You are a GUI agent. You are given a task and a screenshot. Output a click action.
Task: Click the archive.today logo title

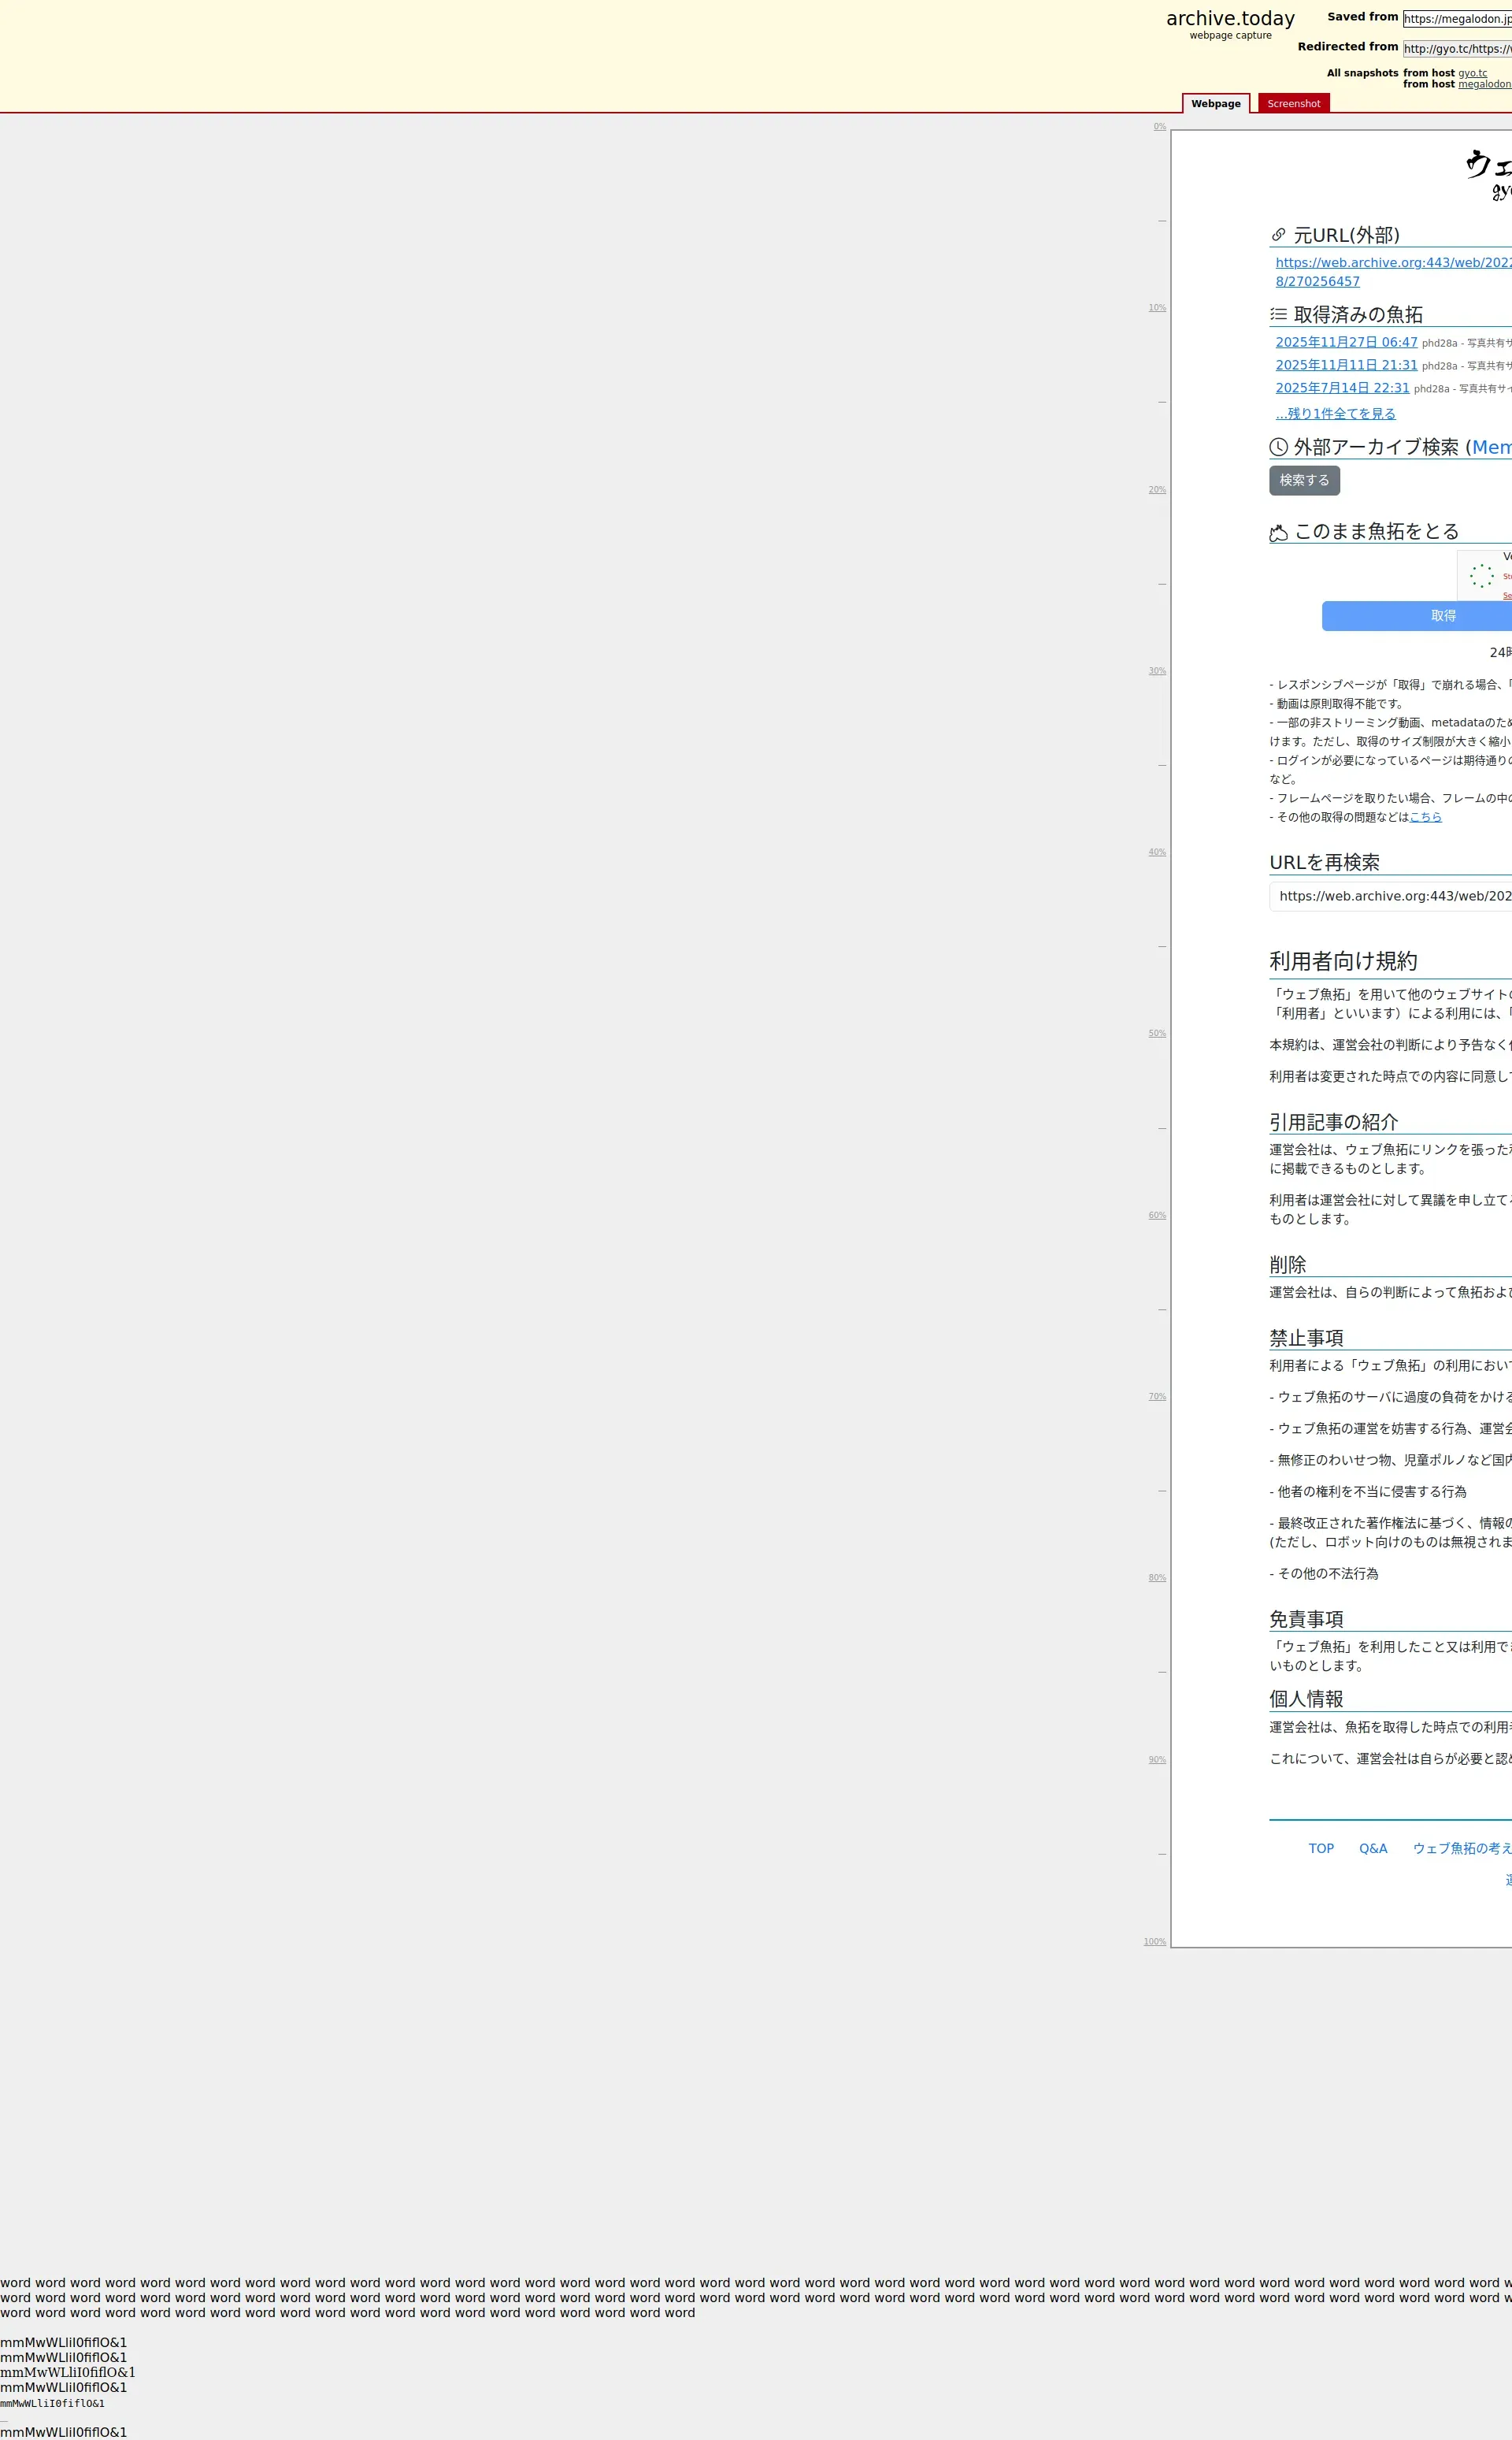coord(1230,18)
